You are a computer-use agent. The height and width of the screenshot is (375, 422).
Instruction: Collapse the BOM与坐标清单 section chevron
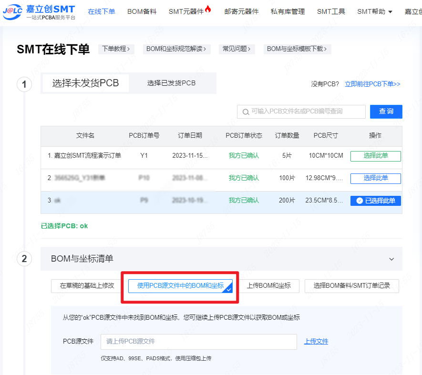tap(391, 259)
